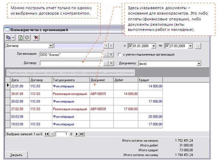This screenshot has width=219, height=163.
Task: Go to the first record navigation button
Action: tap(47, 134)
